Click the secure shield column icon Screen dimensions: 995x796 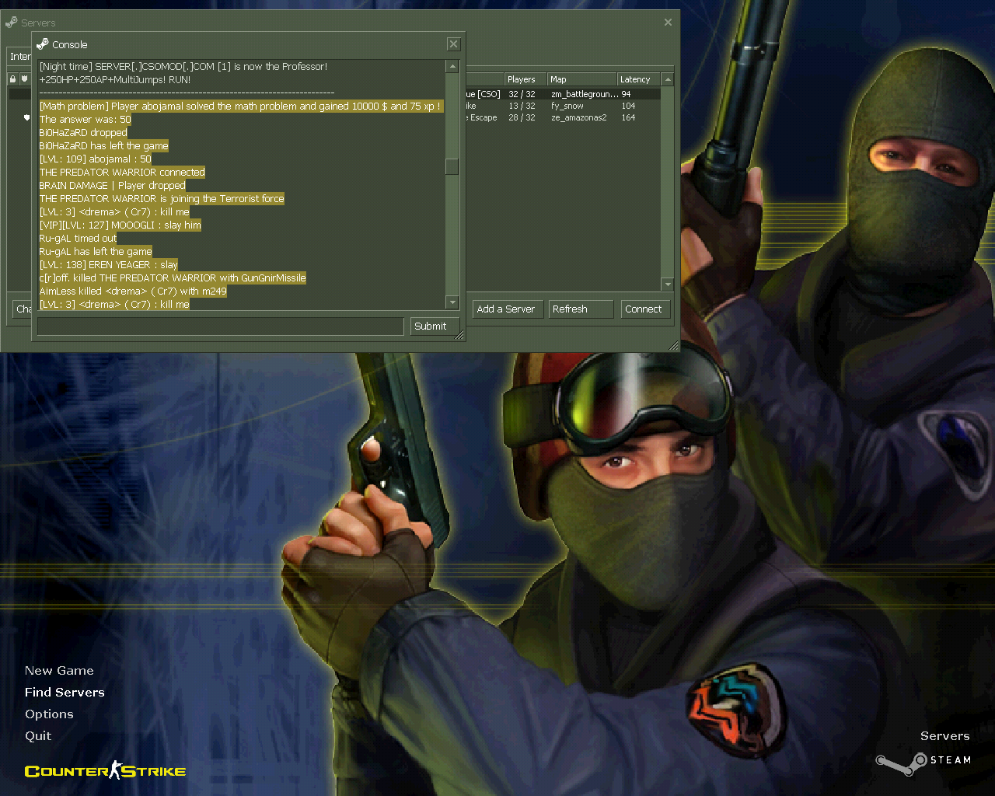(x=24, y=79)
